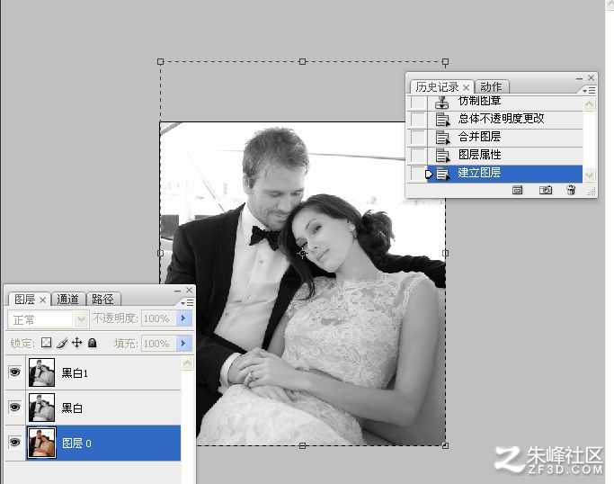Image resolution: width=614 pixels, height=484 pixels.
Task: Click state icon beside 建立图层
Action: click(x=442, y=174)
